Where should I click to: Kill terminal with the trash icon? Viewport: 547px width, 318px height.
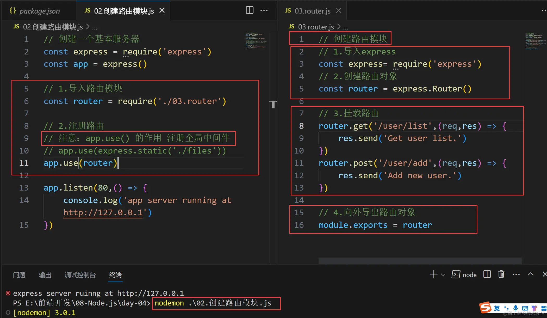click(x=501, y=274)
